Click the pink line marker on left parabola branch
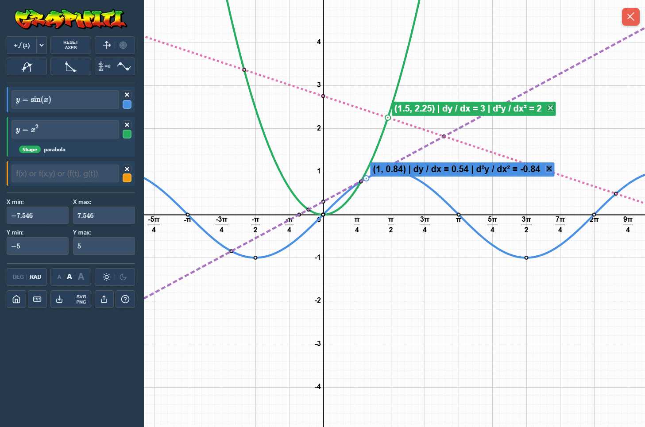The height and width of the screenshot is (427, 645). [x=244, y=70]
